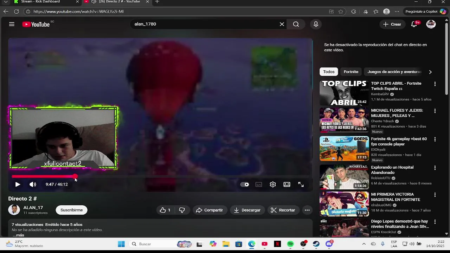Viewport: 450px width, 253px height.
Task: Click the progress bar scrubber handle
Action: pos(75,176)
